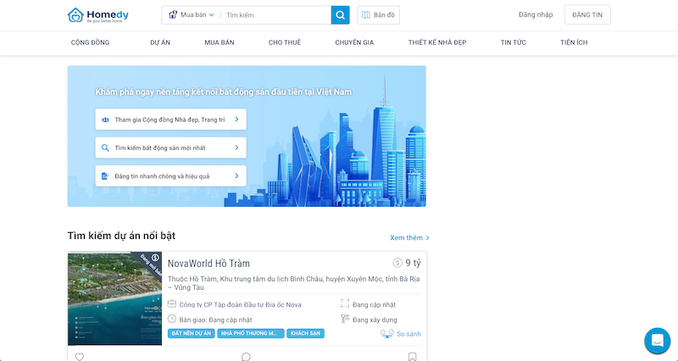Screen dimensions: 678x361
Task: Click the Homedy logo
Action: 98,15
